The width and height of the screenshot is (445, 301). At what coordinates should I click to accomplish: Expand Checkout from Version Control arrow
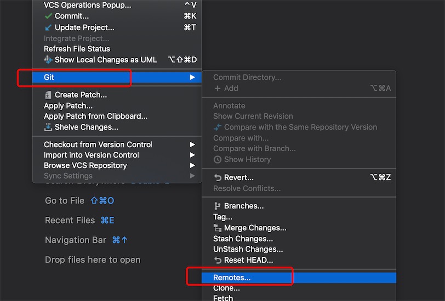[x=192, y=144]
